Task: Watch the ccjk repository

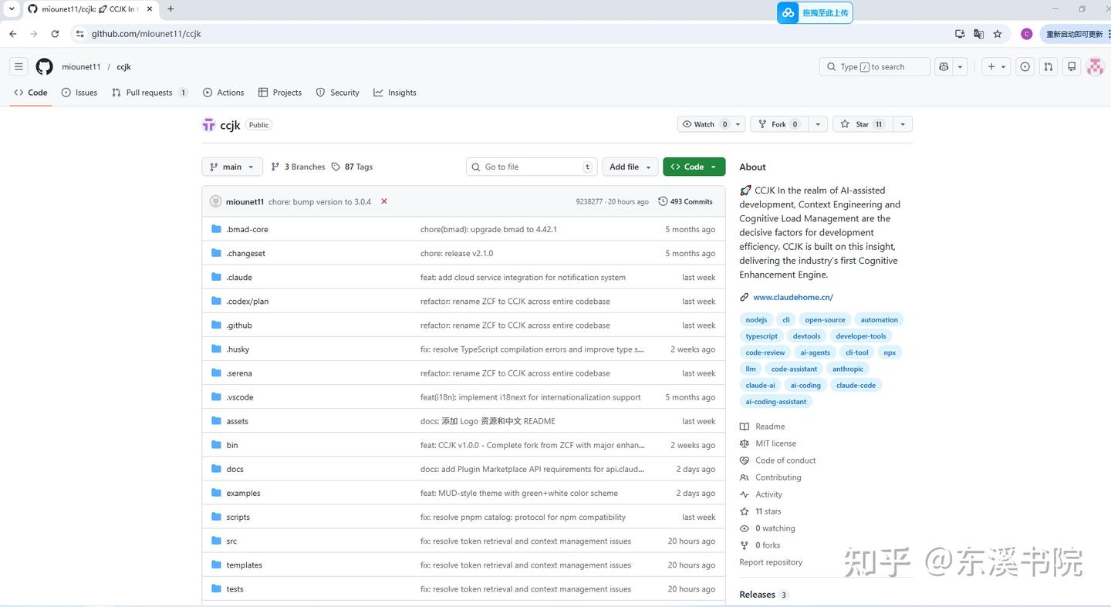Action: [704, 124]
